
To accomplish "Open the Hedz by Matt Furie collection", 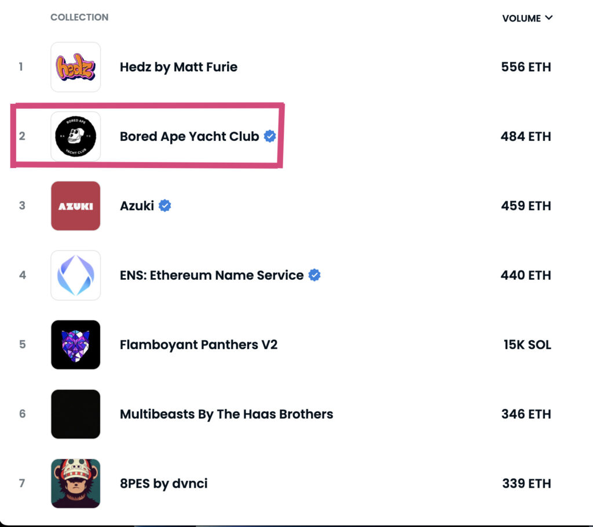I will tap(178, 67).
